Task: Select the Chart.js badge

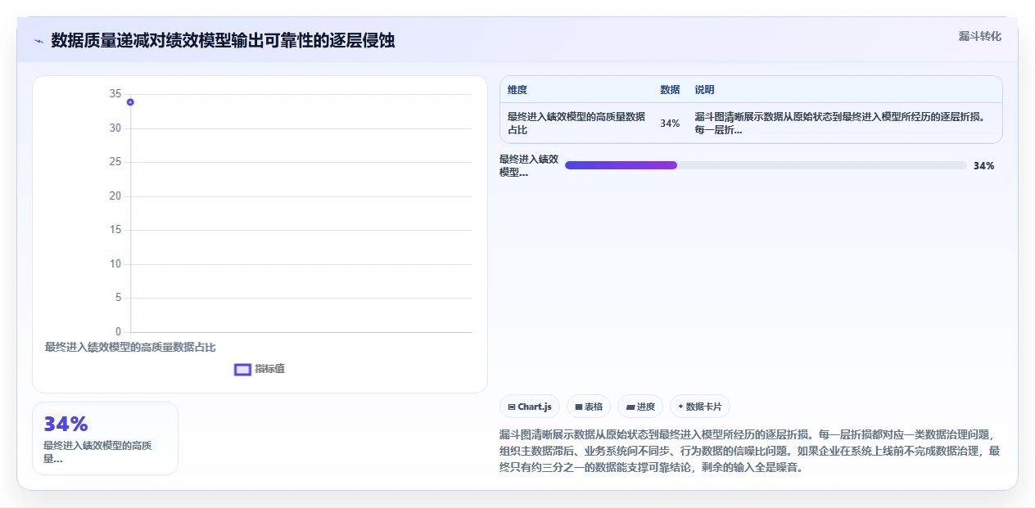Action: (530, 407)
